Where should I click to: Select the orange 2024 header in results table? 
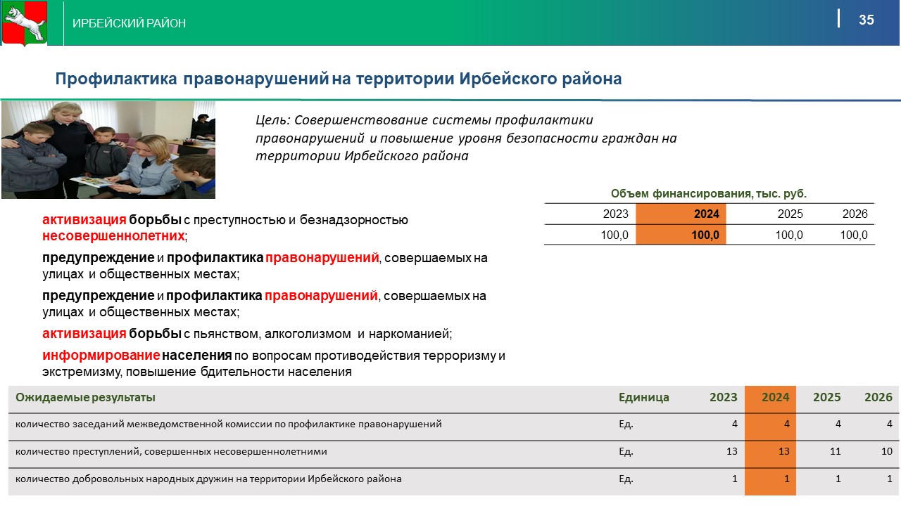[x=775, y=398]
